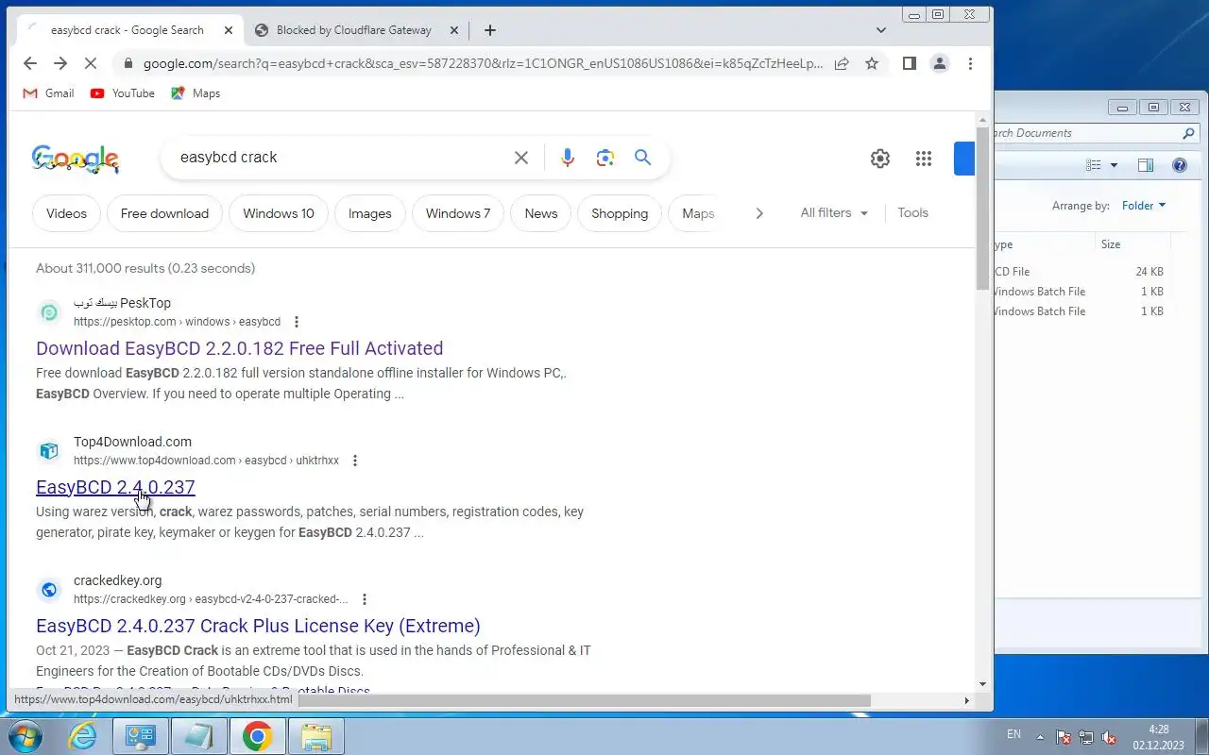
Task: Click the vertical scrollbar in Chrome
Action: click(x=982, y=208)
